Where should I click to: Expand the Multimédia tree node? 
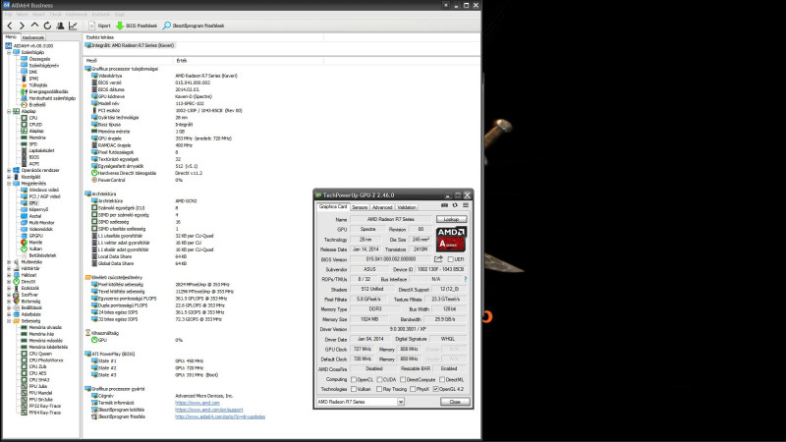(x=9, y=262)
